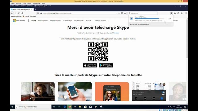This screenshot has width=198, height=111.
Task: Cancel the Skype exe download
Action: (x=170, y=18)
